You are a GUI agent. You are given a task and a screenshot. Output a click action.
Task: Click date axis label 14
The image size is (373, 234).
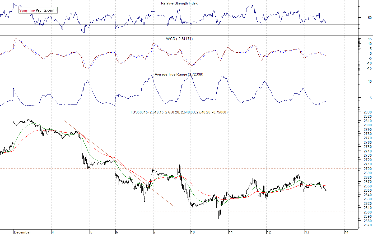click(346, 232)
